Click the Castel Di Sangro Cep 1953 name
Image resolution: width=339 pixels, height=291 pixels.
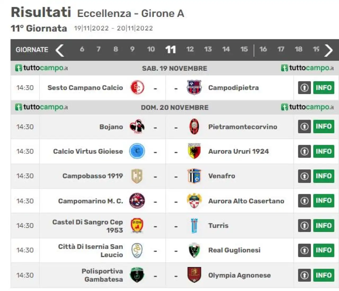[87, 226]
